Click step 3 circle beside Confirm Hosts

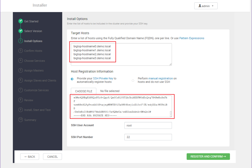click(x=20, y=50)
